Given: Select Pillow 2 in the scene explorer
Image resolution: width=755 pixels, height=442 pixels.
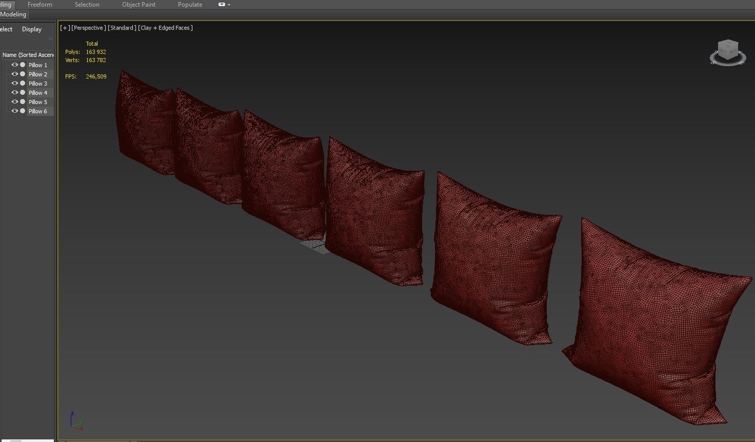Looking at the screenshot, I should coord(38,74).
